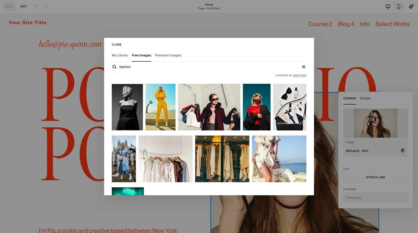
Task: Delete image with trash icon
Action: (x=403, y=151)
